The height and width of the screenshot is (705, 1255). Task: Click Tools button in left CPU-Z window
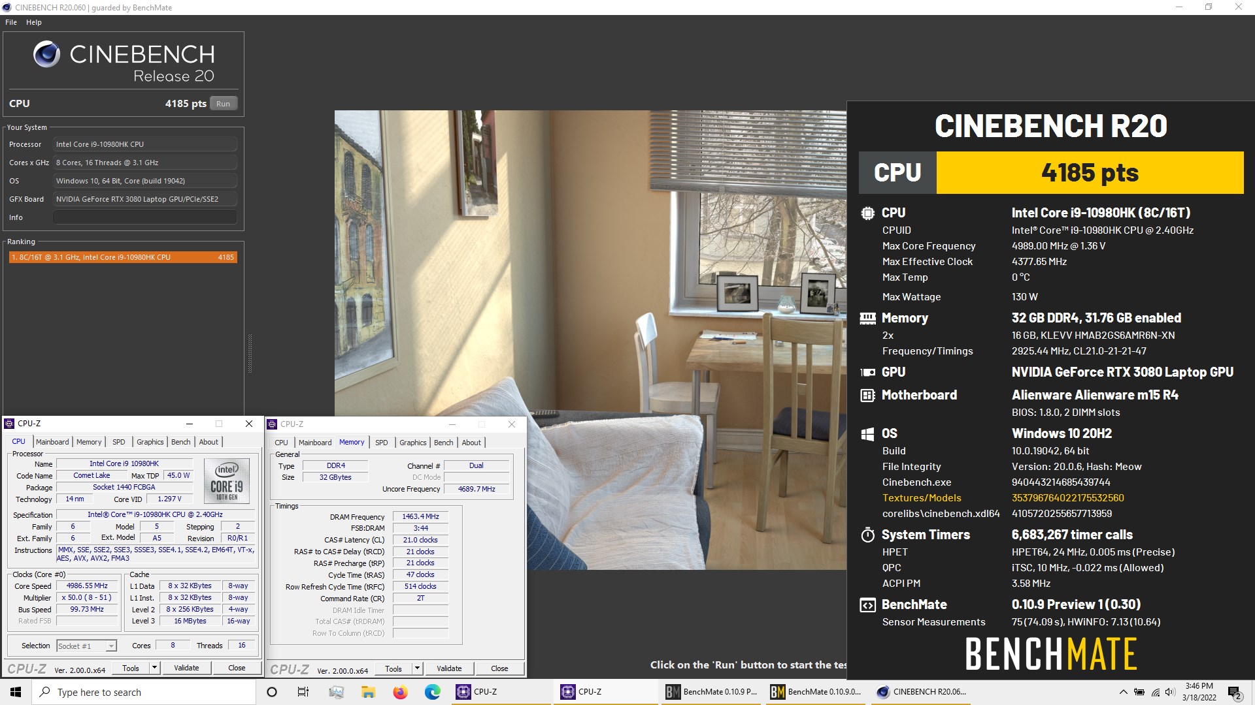point(131,668)
